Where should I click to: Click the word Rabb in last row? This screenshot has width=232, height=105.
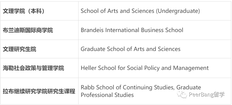coord(88,87)
